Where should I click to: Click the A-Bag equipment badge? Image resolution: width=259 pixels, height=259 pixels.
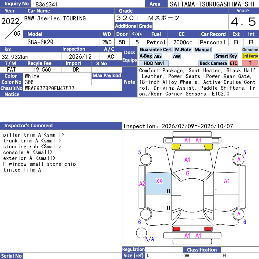pyautogui.click(x=145, y=56)
